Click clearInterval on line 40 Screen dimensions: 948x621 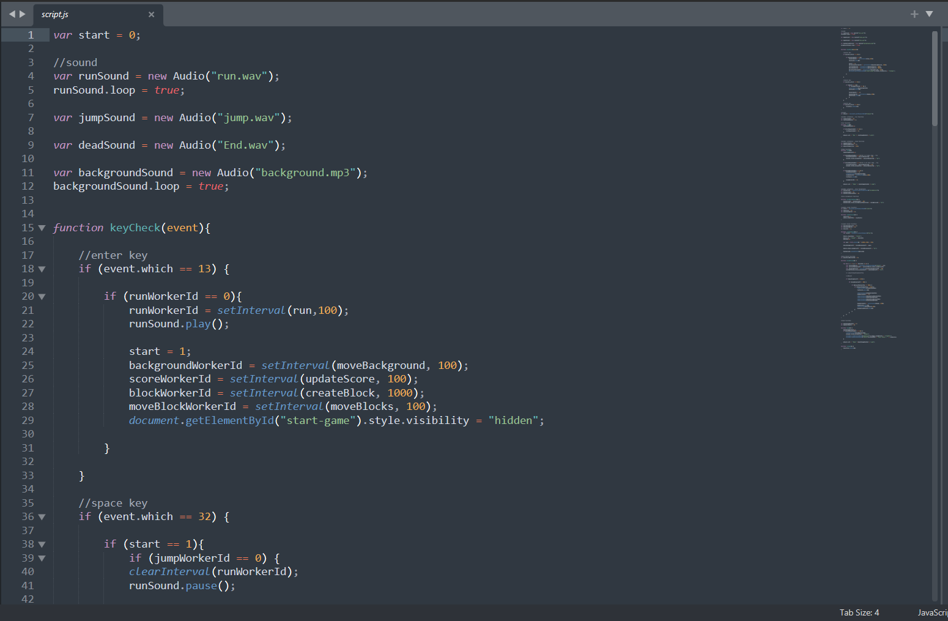click(x=169, y=571)
